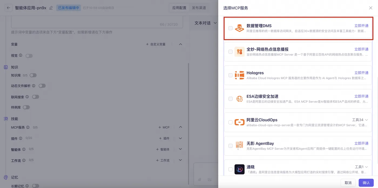Close the 选择MCP服务 panel
The height and width of the screenshot is (188, 378).
pyautogui.click(x=371, y=8)
